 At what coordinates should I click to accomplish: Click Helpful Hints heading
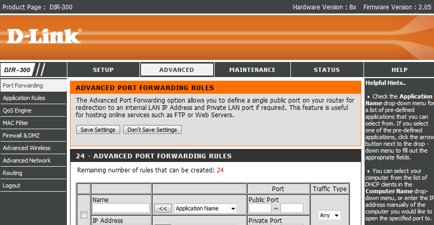point(385,83)
